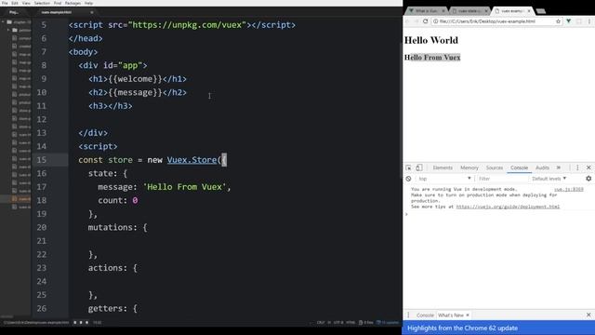
Task: Open the Help menu in Atom
Action: (89, 3)
